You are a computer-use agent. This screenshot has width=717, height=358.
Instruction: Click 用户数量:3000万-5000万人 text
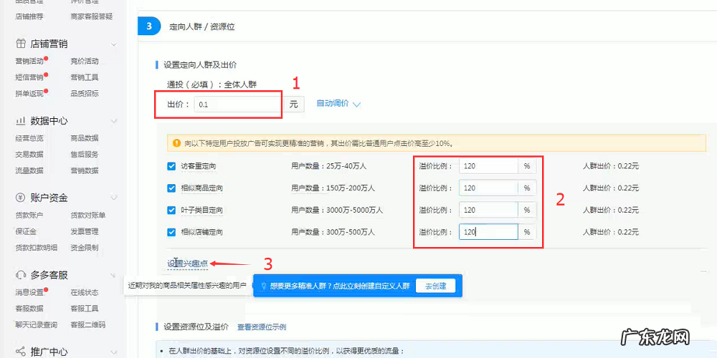tap(338, 210)
